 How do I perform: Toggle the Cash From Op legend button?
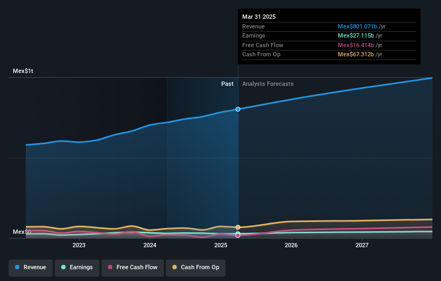tap(196, 268)
